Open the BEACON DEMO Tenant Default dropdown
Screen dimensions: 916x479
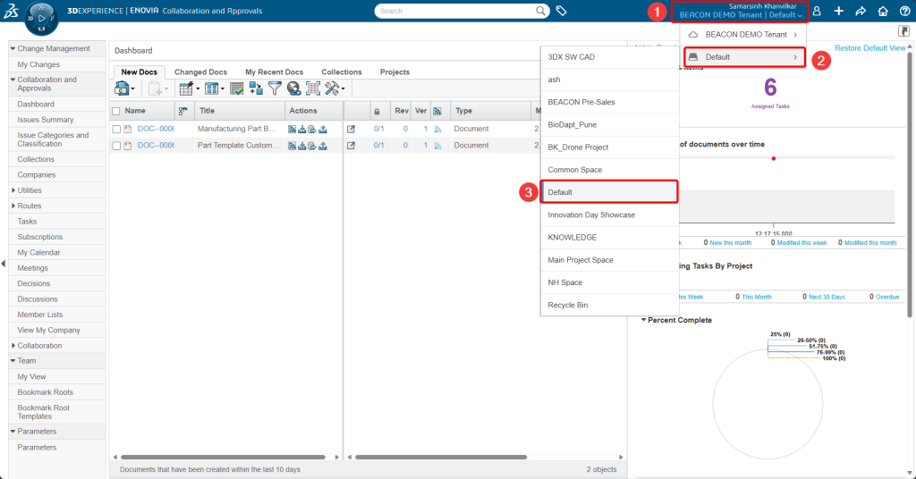point(741,15)
